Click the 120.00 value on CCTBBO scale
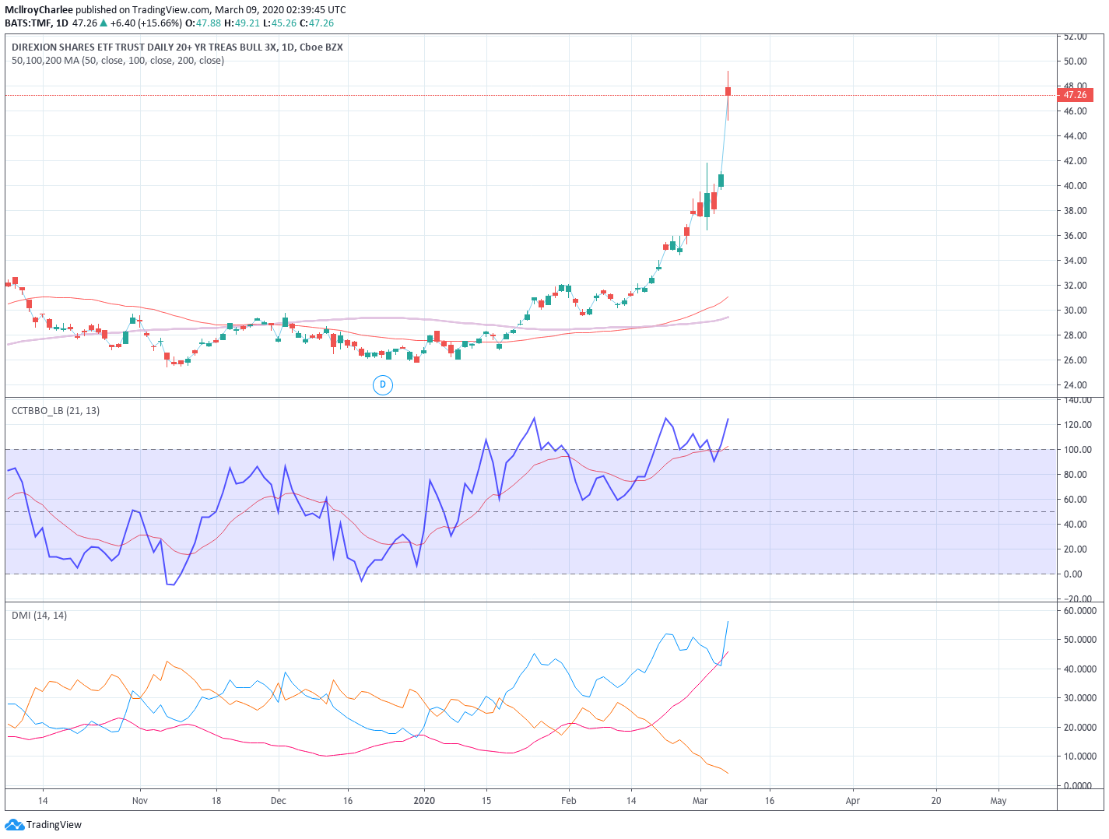 pyautogui.click(x=1078, y=425)
